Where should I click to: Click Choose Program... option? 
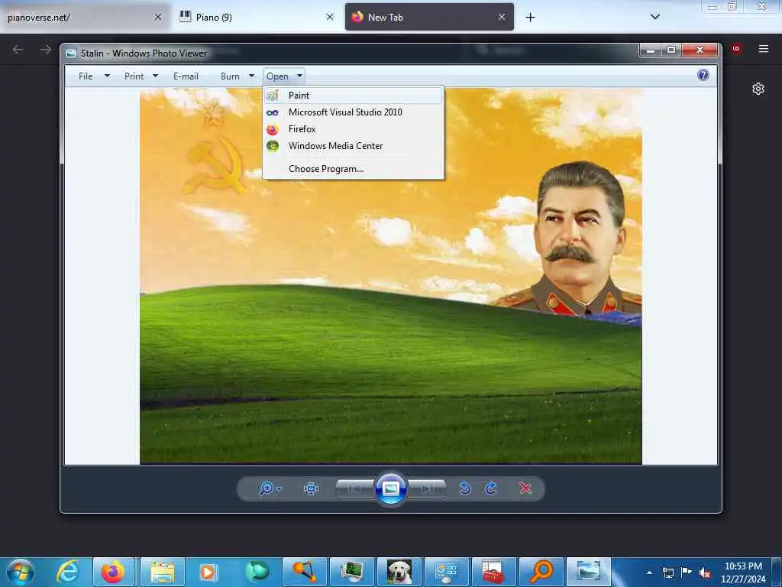[353, 169]
